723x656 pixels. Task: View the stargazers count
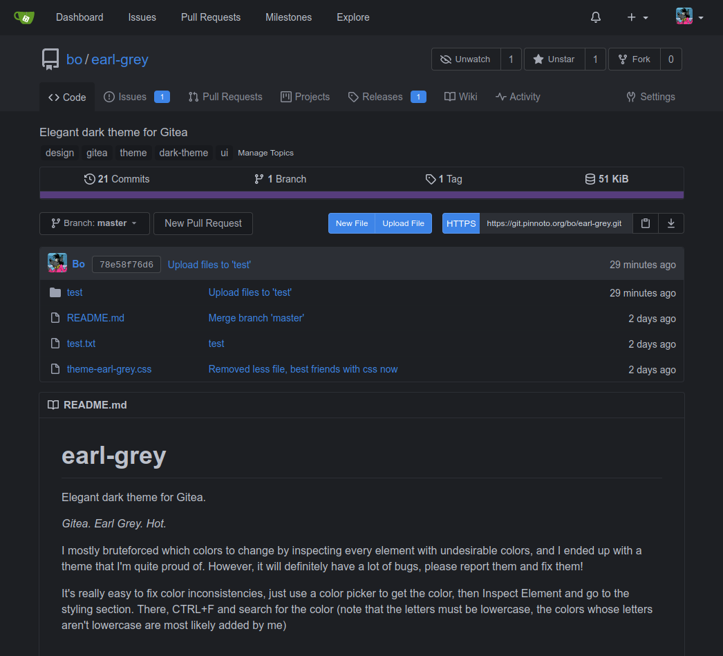(x=595, y=59)
